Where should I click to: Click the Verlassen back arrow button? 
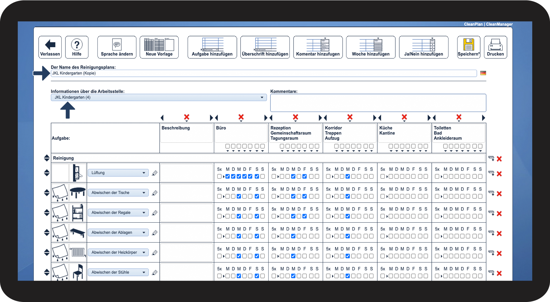50,47
